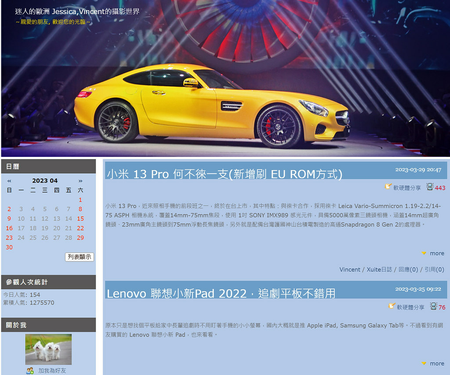Screen dimensions: 450x375
Task: Click the 列表顯示 button under calendar
Action: [x=80, y=257]
